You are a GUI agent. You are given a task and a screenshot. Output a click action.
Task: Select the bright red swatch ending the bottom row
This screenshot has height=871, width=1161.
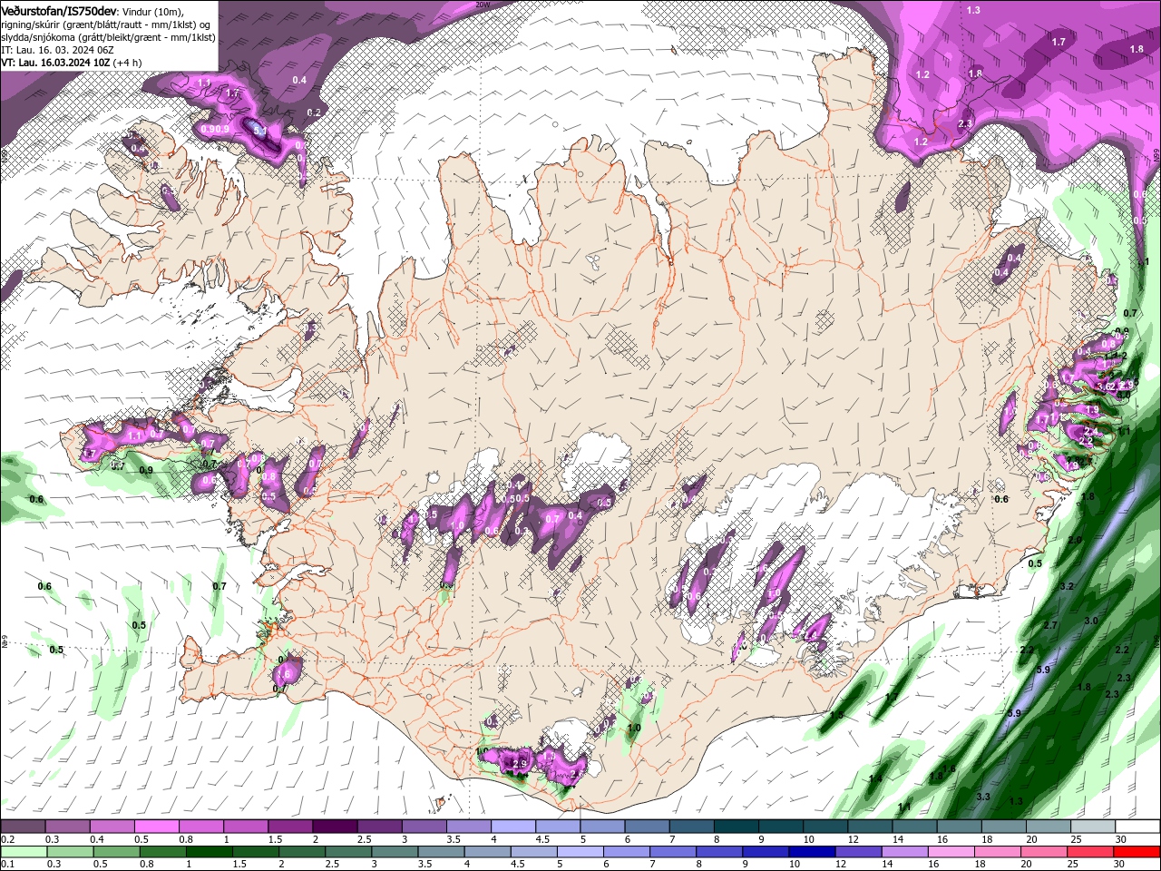[1137, 852]
